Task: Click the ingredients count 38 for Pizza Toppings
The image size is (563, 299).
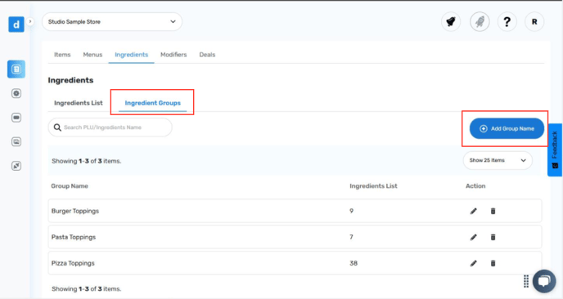Action: click(354, 263)
